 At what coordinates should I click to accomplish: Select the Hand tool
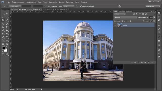coord(3,44)
